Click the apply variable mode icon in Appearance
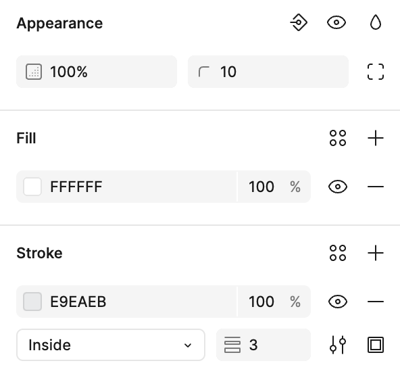Image resolution: width=400 pixels, height=380 pixels. coord(299,23)
